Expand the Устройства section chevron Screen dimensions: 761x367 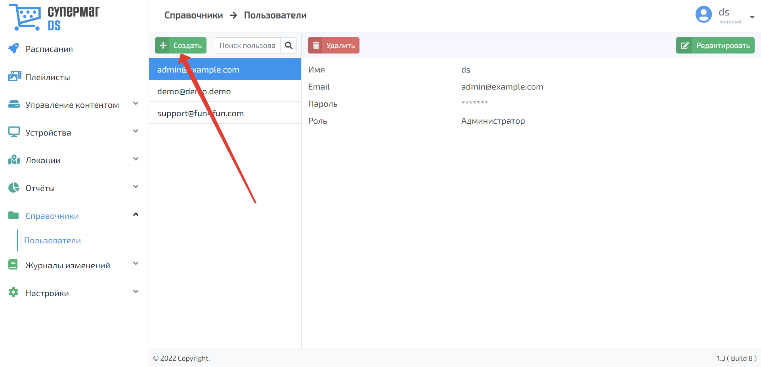(136, 131)
